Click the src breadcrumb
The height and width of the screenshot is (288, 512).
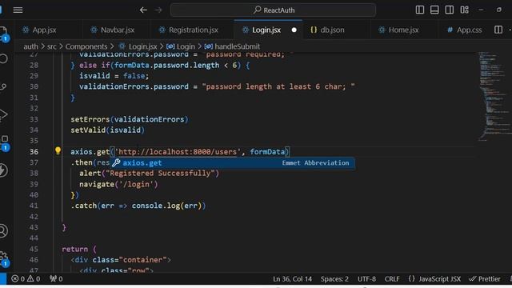51,46
